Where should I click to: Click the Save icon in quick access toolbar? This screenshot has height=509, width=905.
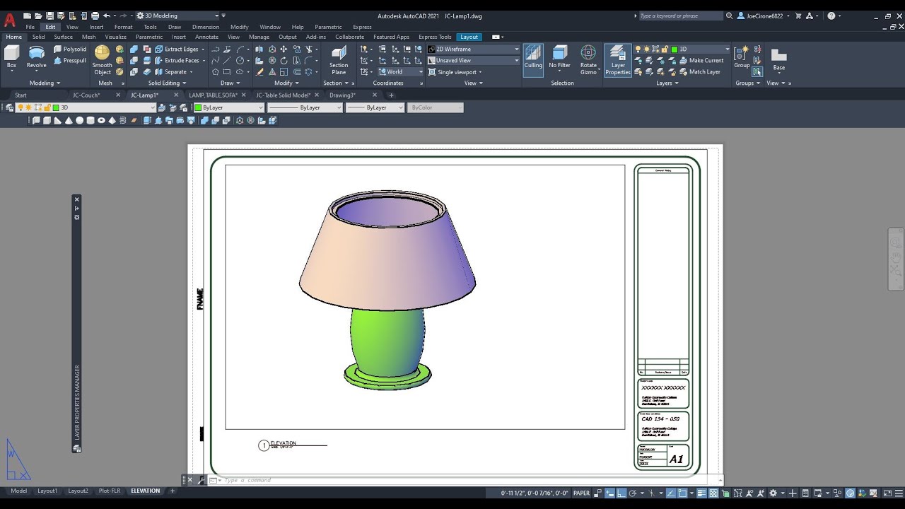(49, 16)
